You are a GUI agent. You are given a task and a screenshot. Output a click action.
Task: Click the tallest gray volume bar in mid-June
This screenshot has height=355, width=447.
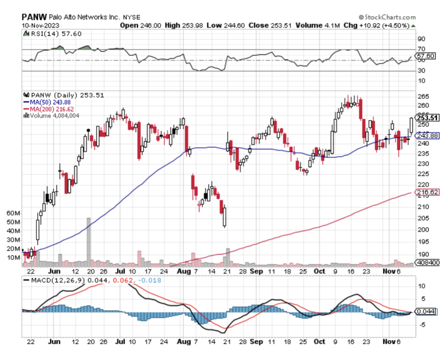(89, 242)
